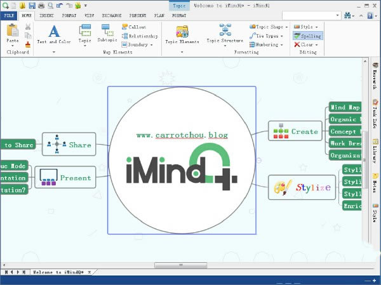Switch to the VIEW tab
The image size is (381, 285).
click(89, 15)
